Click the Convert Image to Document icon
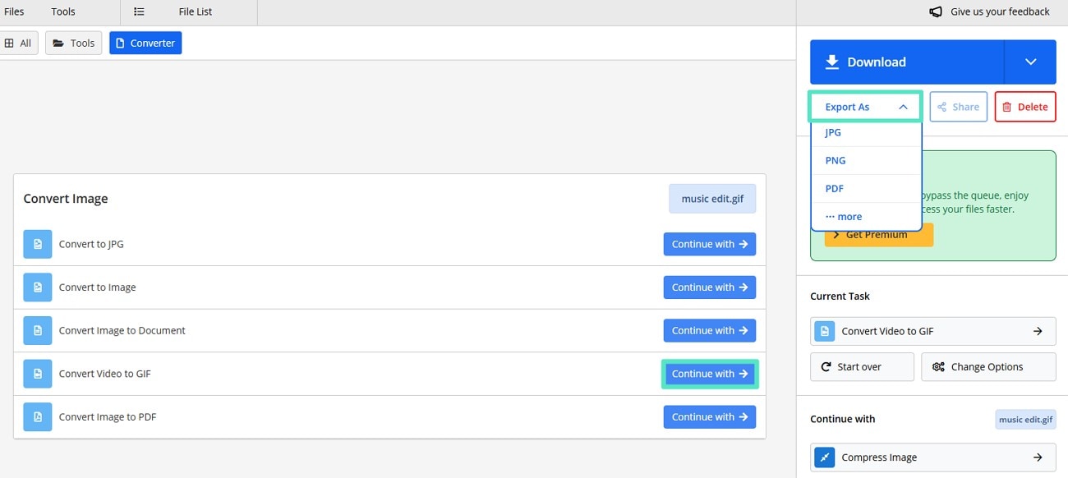The image size is (1068, 478). pyautogui.click(x=37, y=330)
